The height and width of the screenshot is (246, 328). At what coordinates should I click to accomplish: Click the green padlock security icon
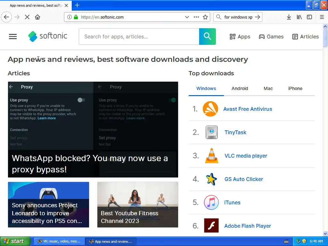pos(76,17)
